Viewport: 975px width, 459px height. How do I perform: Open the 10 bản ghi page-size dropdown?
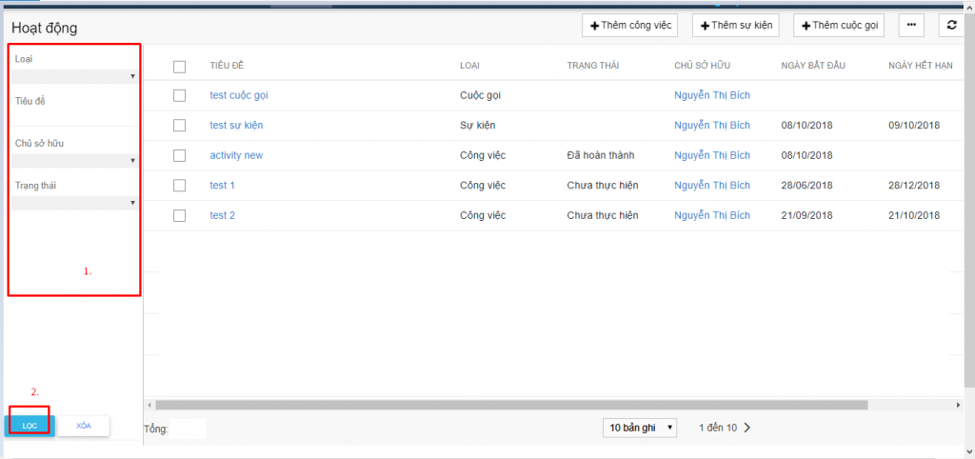coord(640,428)
